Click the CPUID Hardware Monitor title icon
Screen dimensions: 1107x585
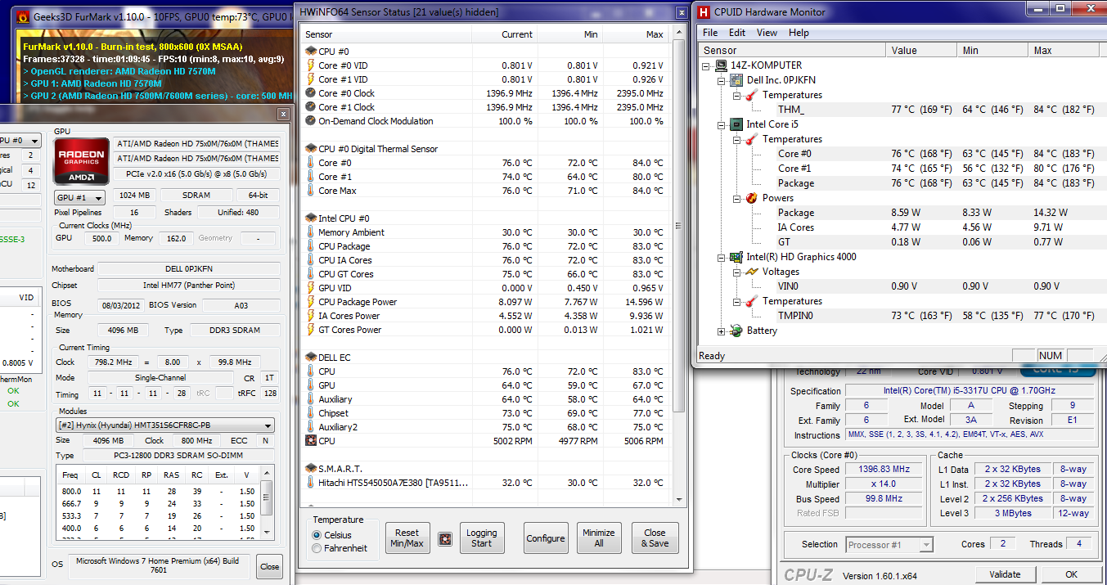(704, 11)
